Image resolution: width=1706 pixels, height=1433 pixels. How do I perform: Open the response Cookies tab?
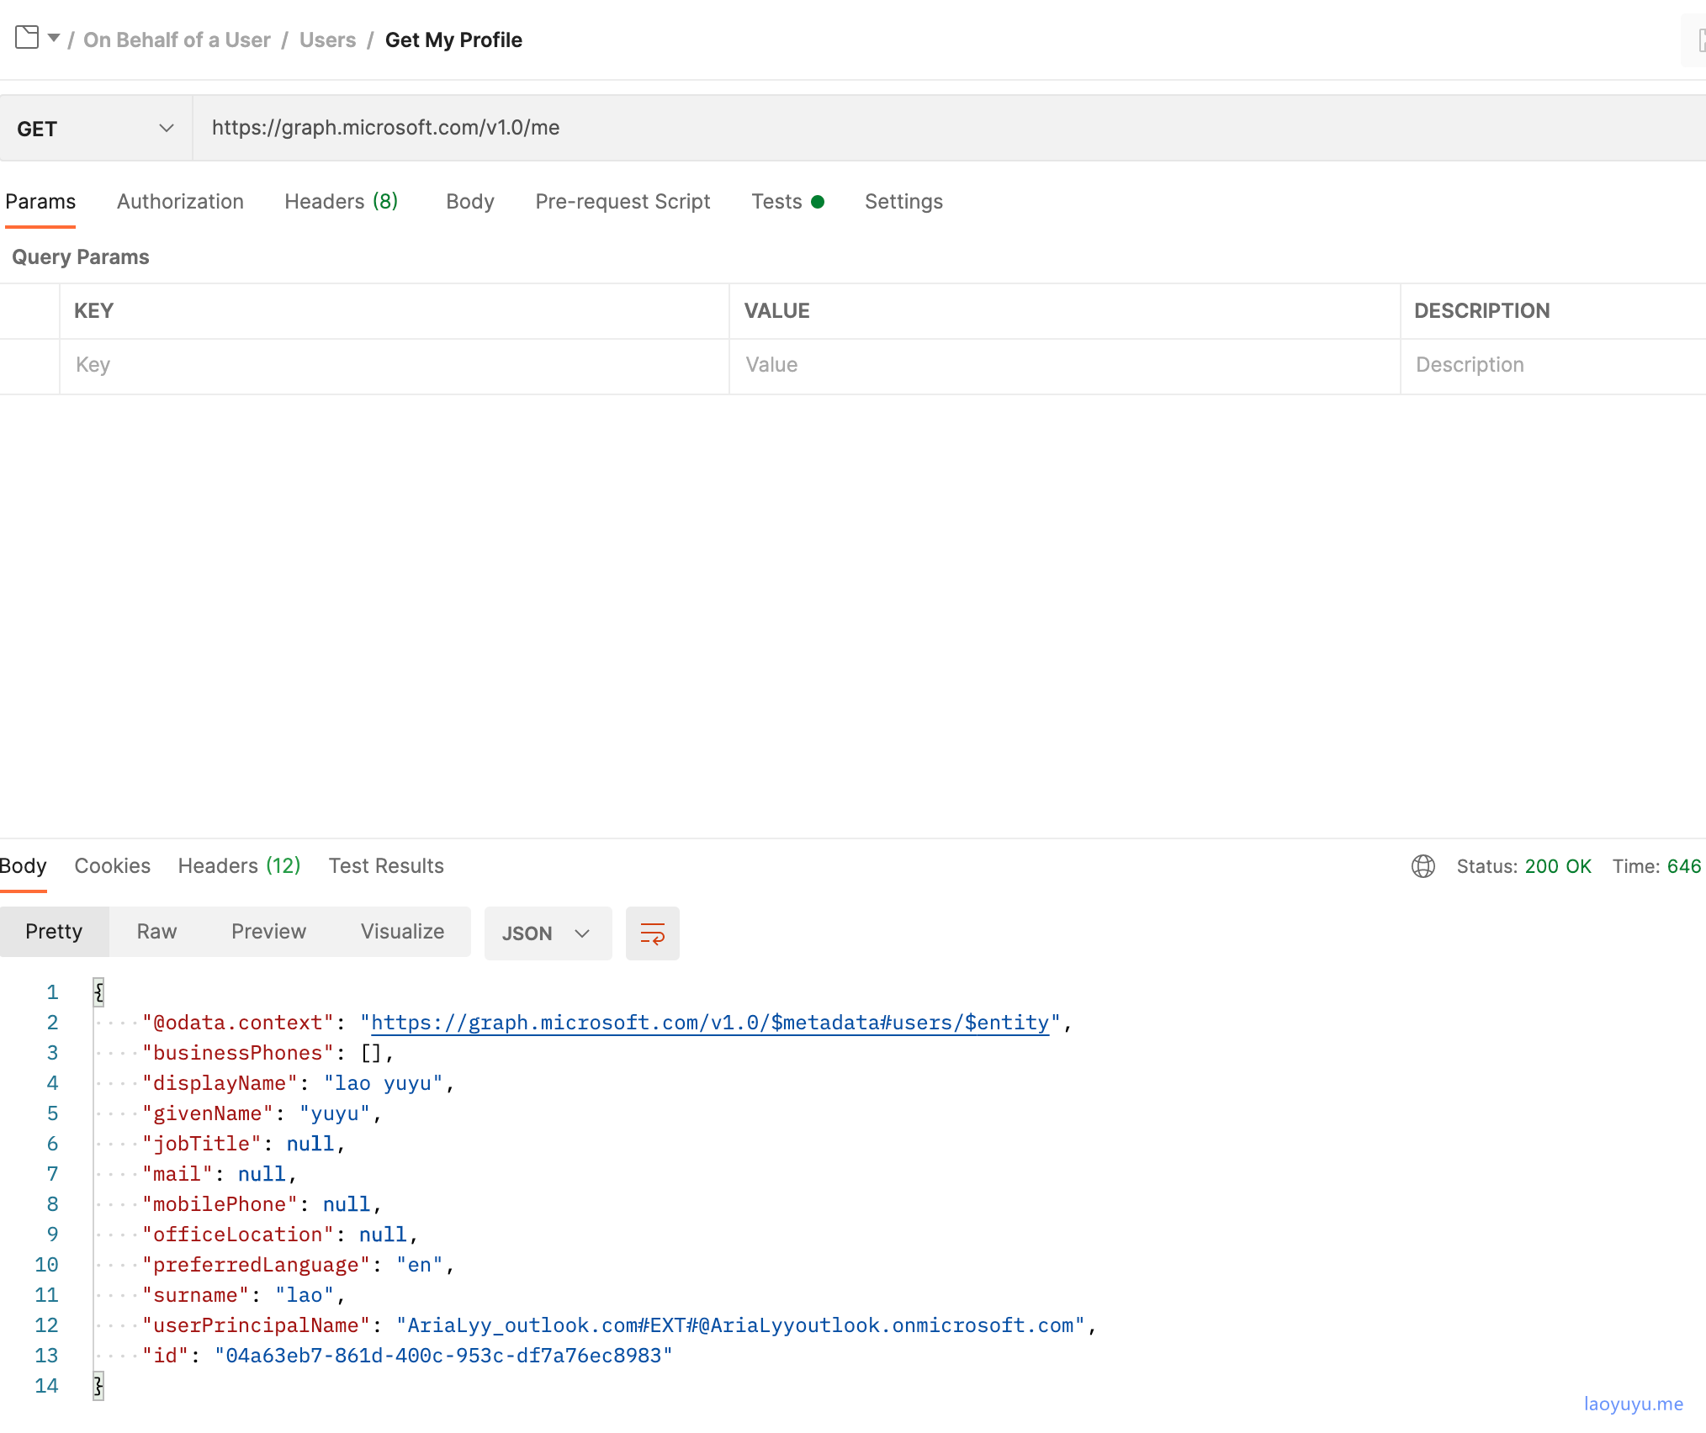tap(112, 866)
